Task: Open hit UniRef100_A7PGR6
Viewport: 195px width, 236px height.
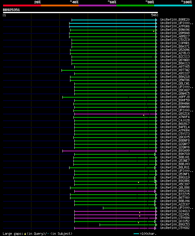Action: click(x=175, y=27)
